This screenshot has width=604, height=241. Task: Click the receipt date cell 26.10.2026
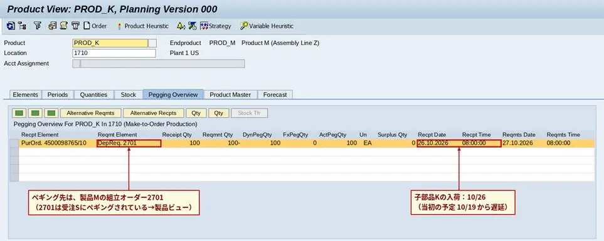click(433, 143)
